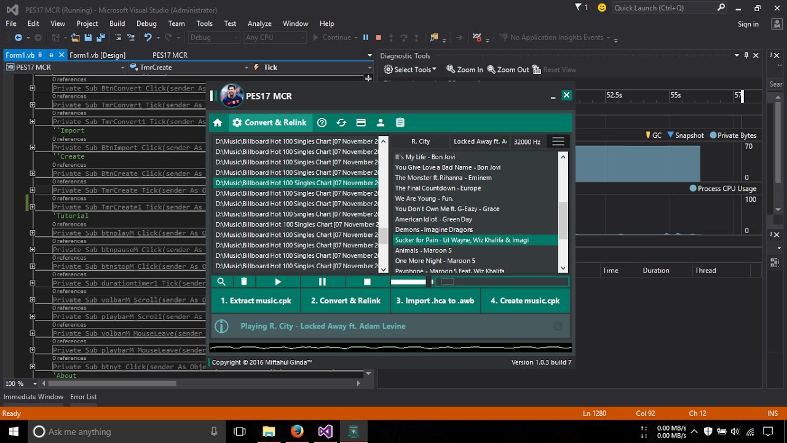This screenshot has width=787, height=443.
Task: Open the Debug configuration dropdown
Action: pos(213,38)
